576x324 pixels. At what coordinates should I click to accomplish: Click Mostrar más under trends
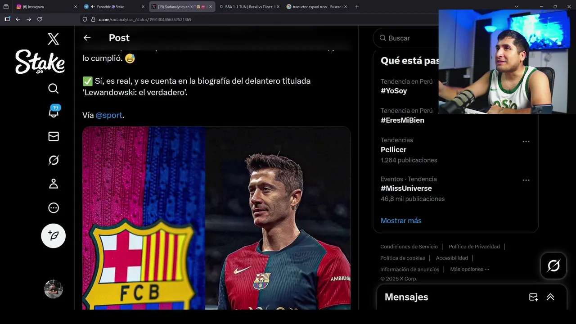[x=401, y=220]
